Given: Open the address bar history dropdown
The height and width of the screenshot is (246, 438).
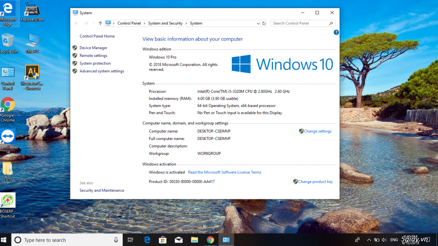Looking at the screenshot, I should pyautogui.click(x=258, y=24).
